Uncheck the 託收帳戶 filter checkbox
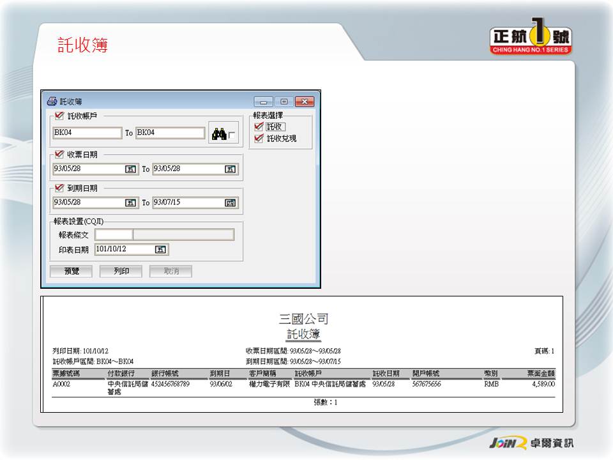The height and width of the screenshot is (460, 613). (x=59, y=116)
